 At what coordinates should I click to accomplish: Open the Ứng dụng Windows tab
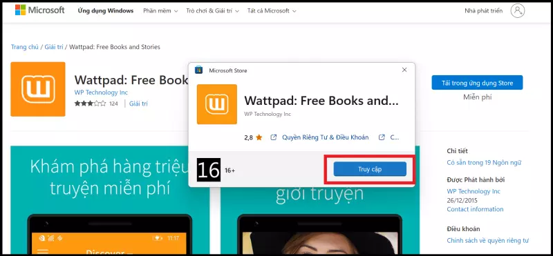pos(106,11)
